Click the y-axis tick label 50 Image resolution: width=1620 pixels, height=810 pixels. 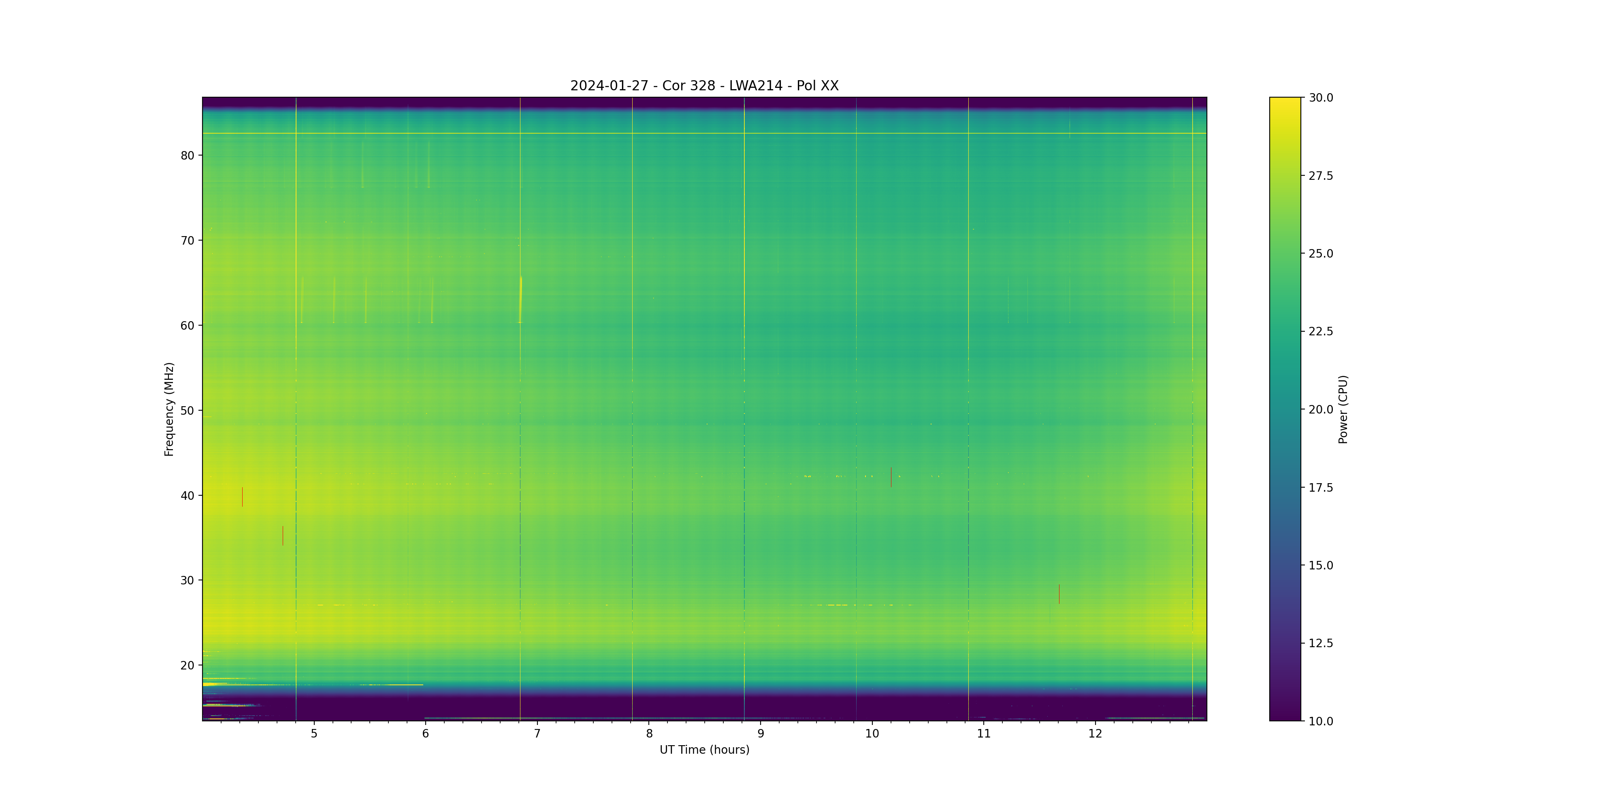(x=188, y=411)
